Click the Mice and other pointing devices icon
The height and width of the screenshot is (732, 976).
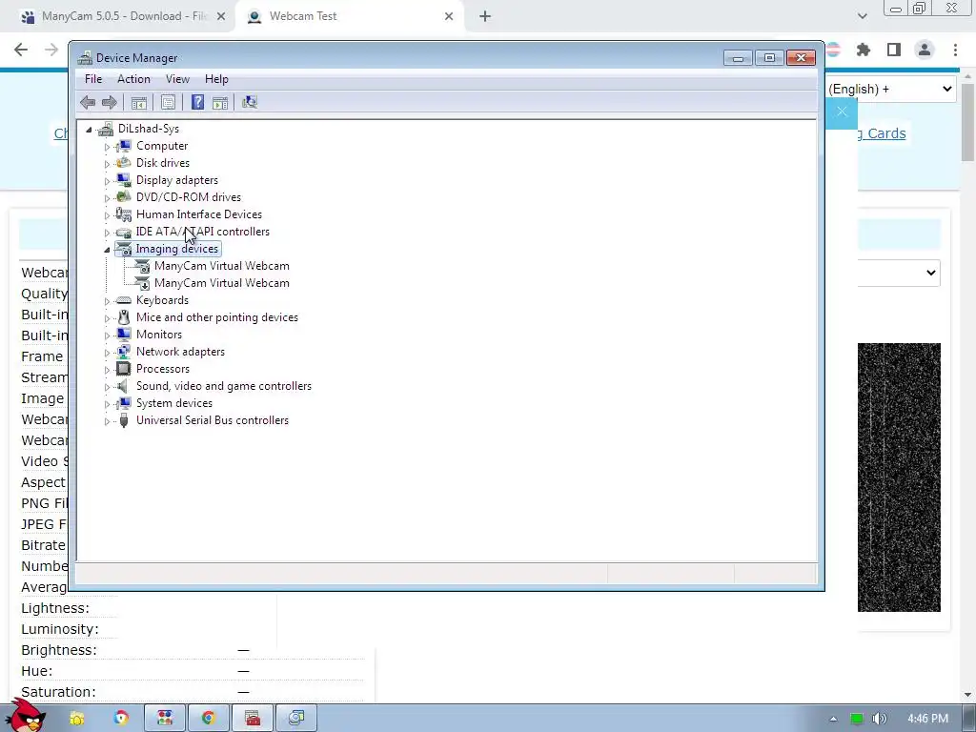click(x=124, y=317)
